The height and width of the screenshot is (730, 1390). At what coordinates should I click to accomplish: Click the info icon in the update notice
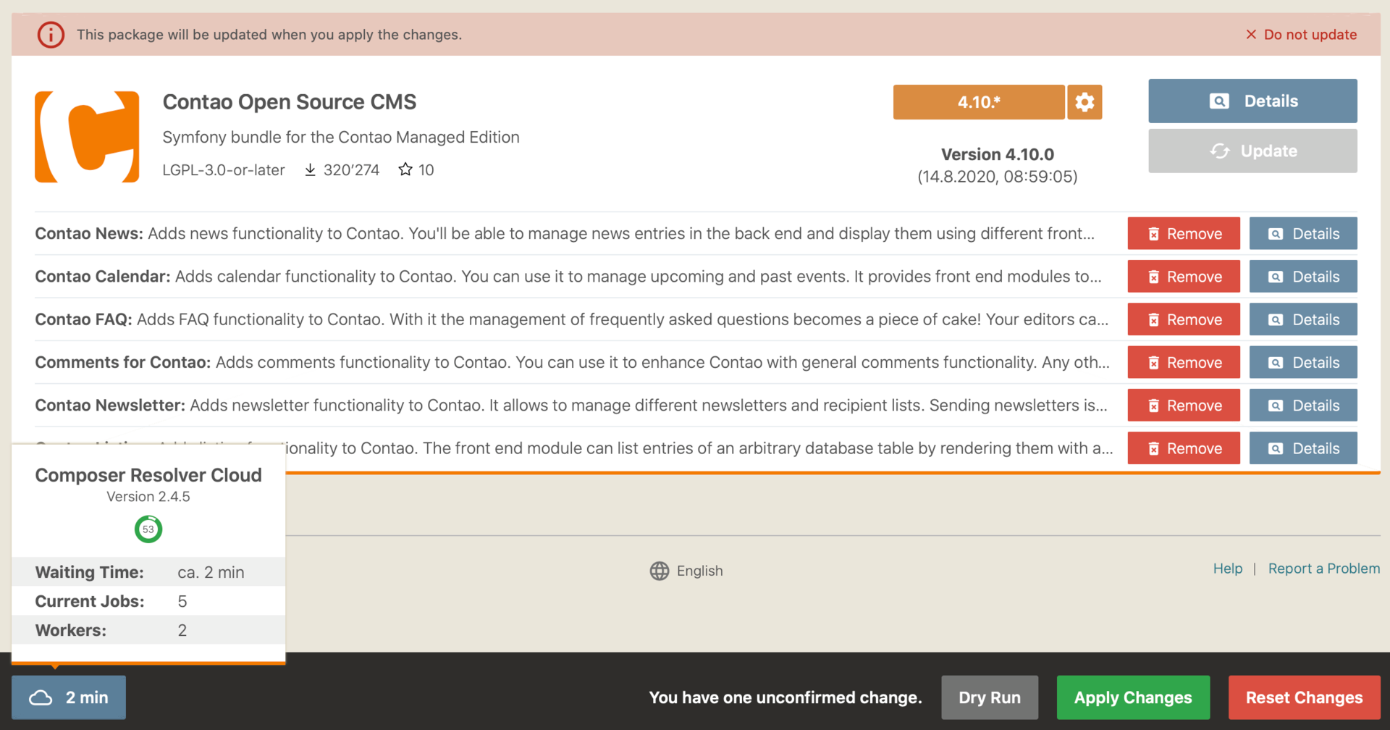click(x=51, y=35)
